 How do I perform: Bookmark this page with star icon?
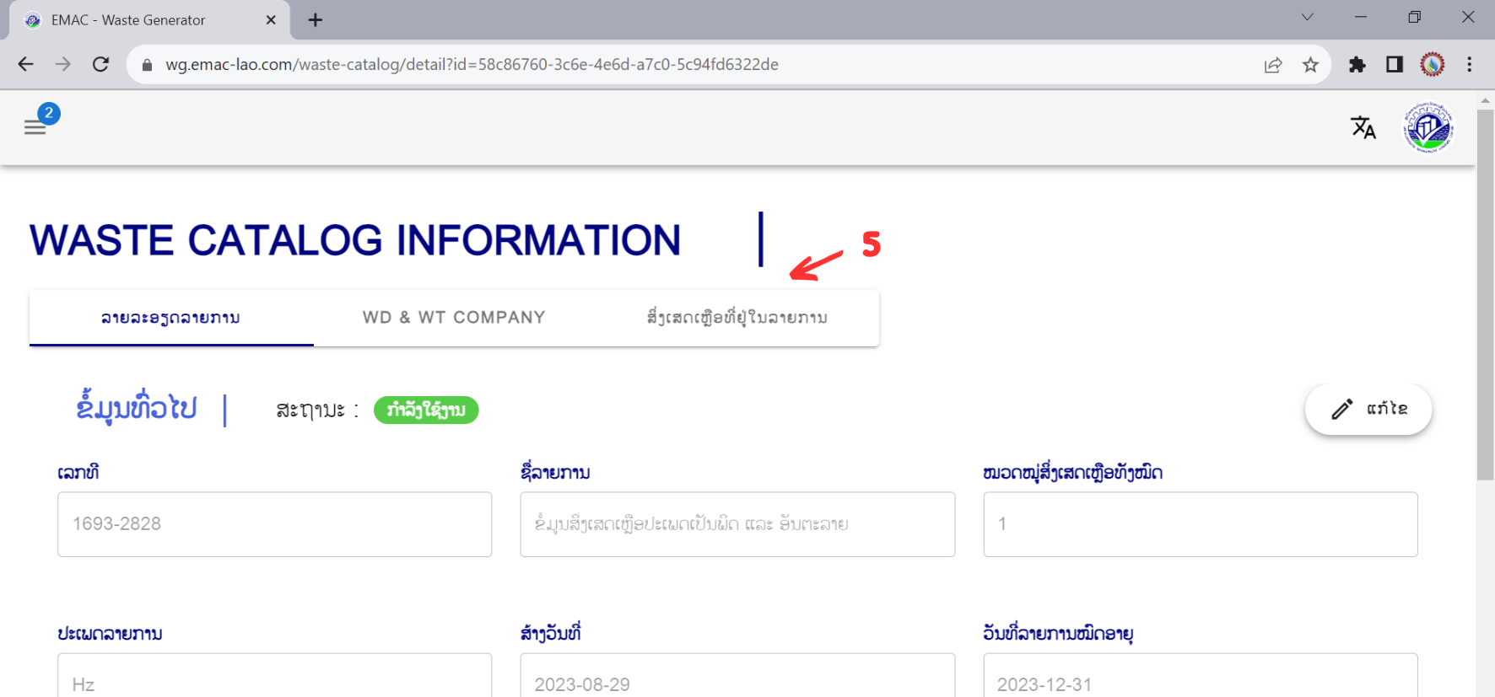[x=1309, y=65]
